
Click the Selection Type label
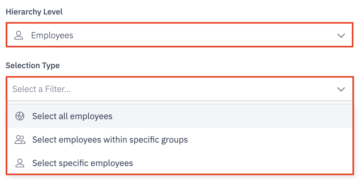click(x=33, y=65)
